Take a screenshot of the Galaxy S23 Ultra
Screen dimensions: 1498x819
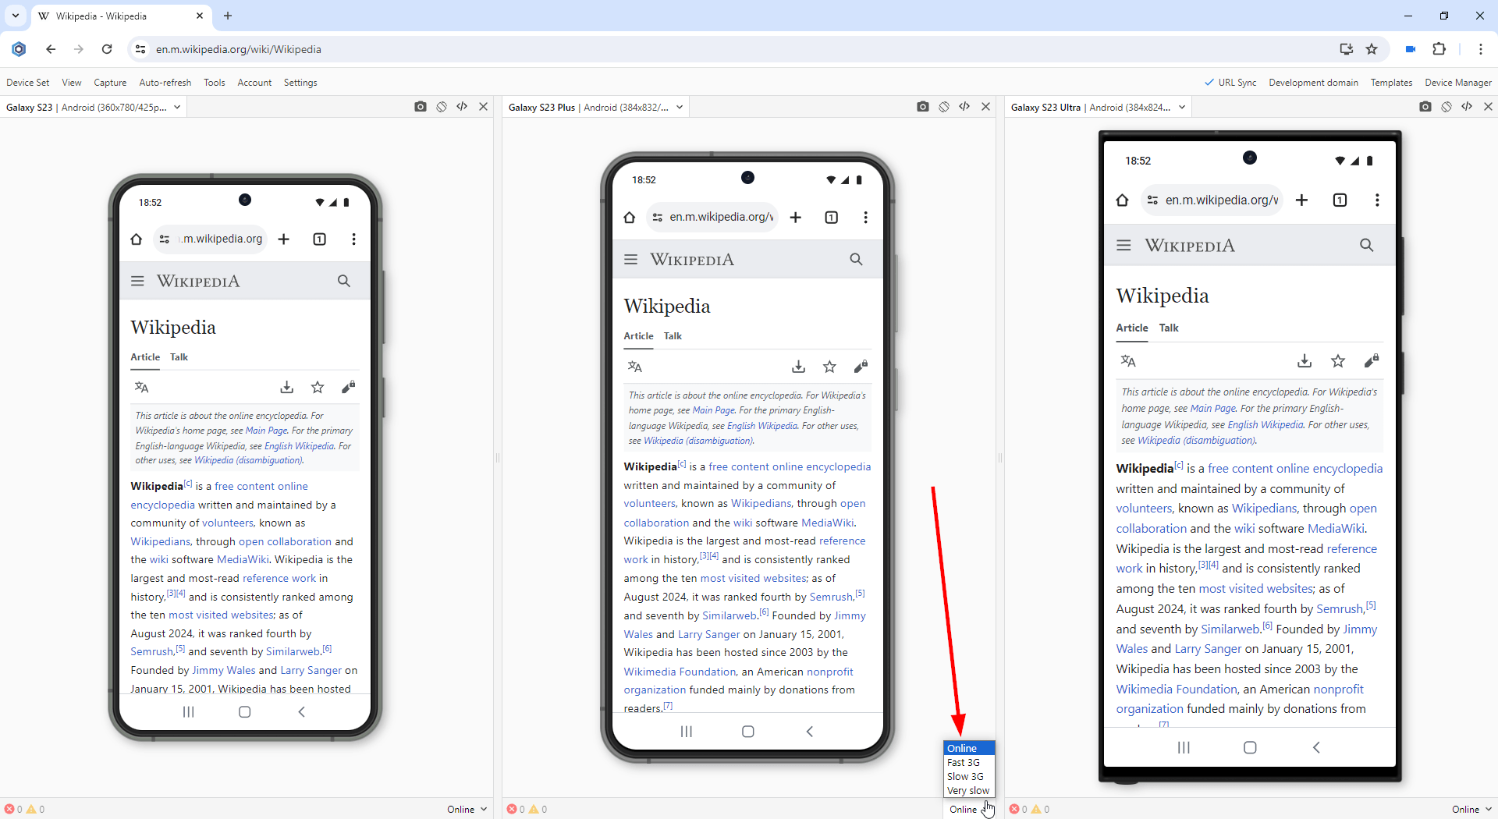coord(1425,106)
